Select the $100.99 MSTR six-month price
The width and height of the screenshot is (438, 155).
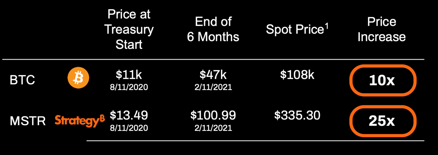213,115
